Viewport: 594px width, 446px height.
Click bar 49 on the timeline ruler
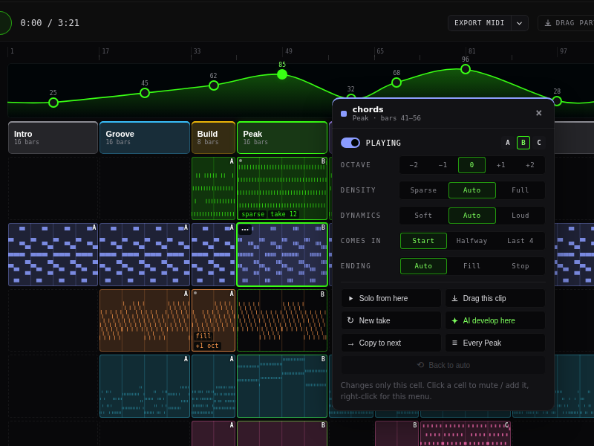[x=289, y=51]
